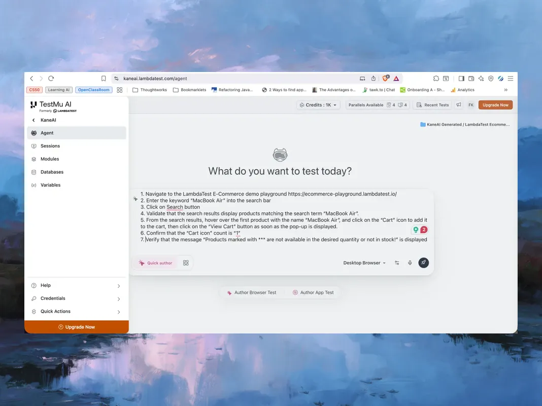Click Author Browser Test button
This screenshot has width=542, height=406.
pos(252,292)
